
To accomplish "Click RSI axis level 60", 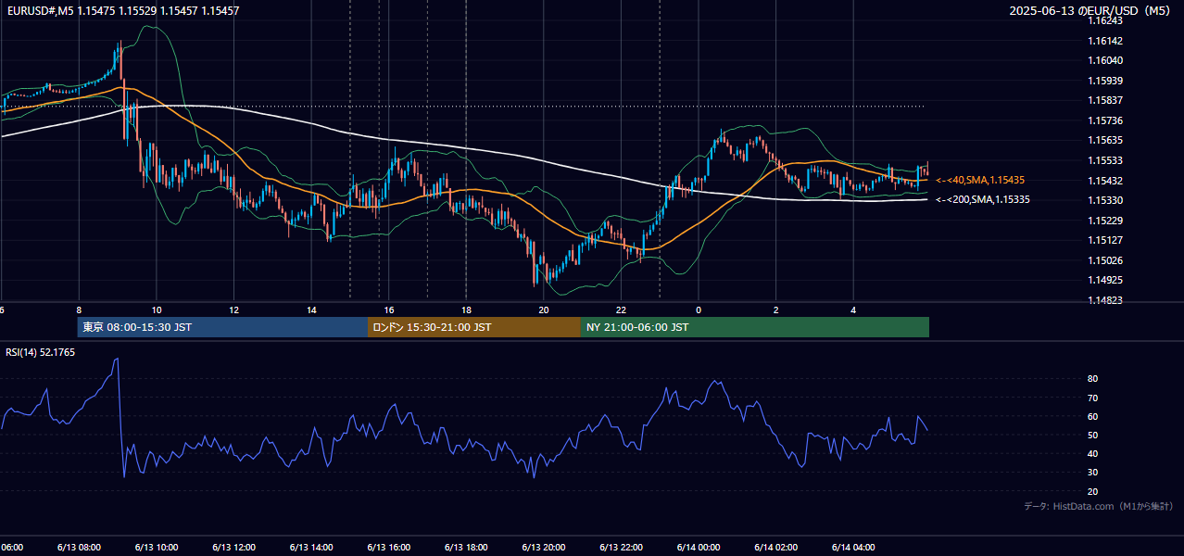I will (1093, 416).
